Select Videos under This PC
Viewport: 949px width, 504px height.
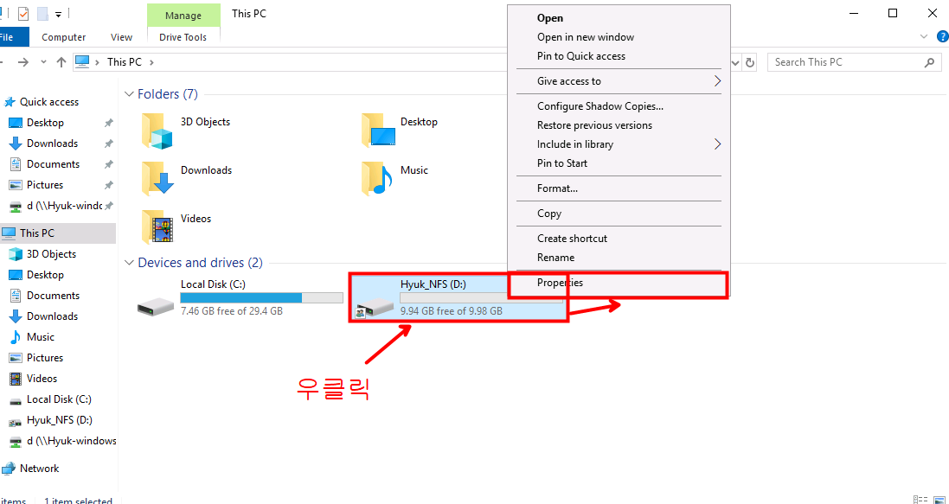click(42, 378)
